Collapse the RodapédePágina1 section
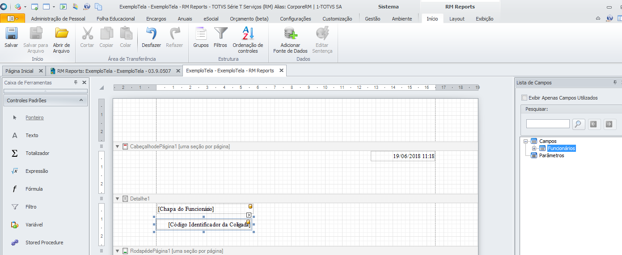The width and height of the screenshot is (622, 255). (118, 251)
